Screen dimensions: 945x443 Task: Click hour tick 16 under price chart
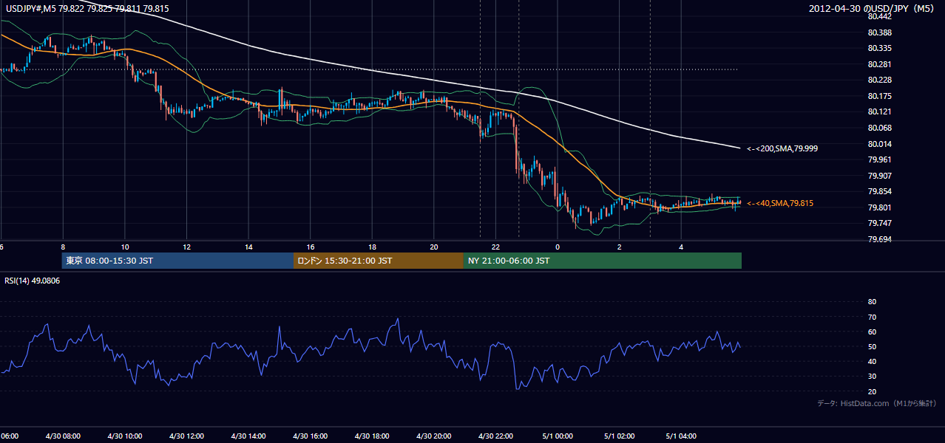click(x=311, y=247)
